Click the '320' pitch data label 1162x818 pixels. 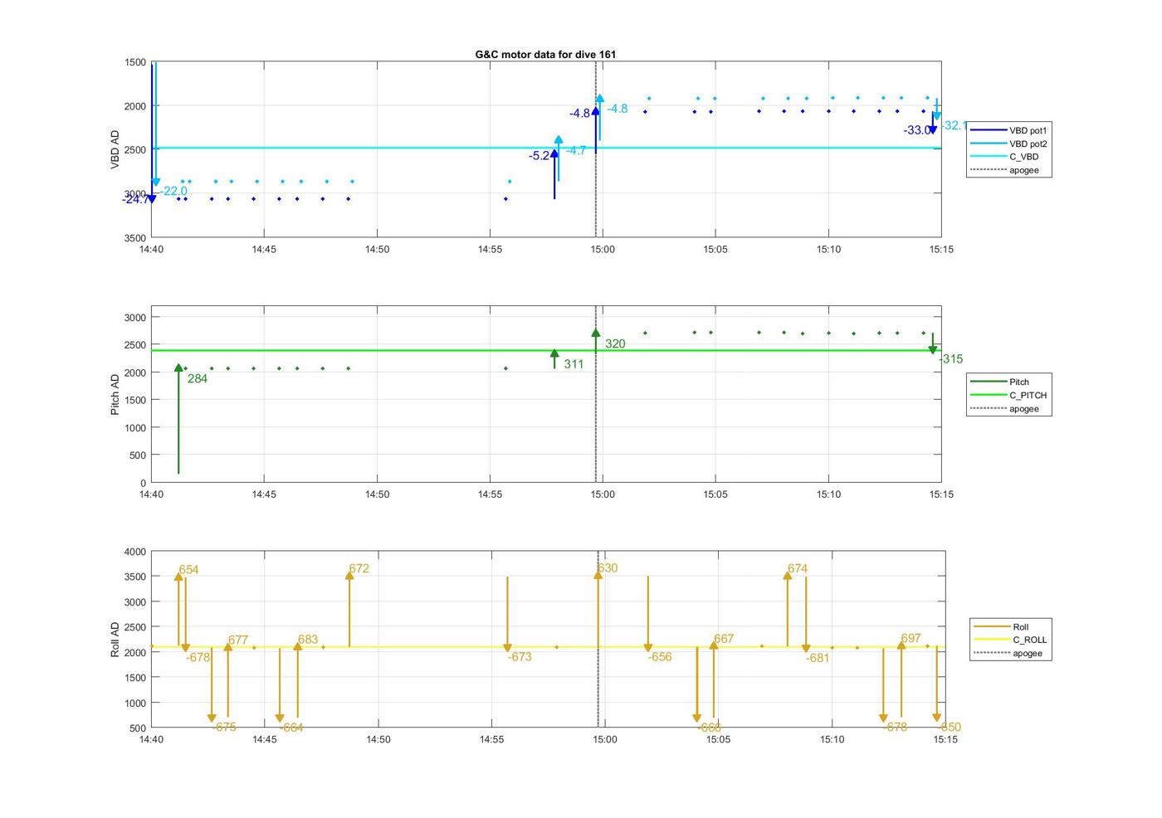615,343
